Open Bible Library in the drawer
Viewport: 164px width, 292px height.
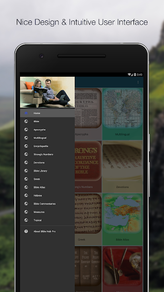47,171
